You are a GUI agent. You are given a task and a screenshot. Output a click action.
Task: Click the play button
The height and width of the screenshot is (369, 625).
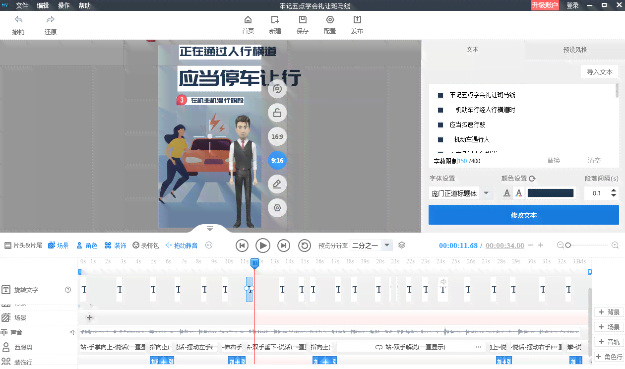point(262,245)
